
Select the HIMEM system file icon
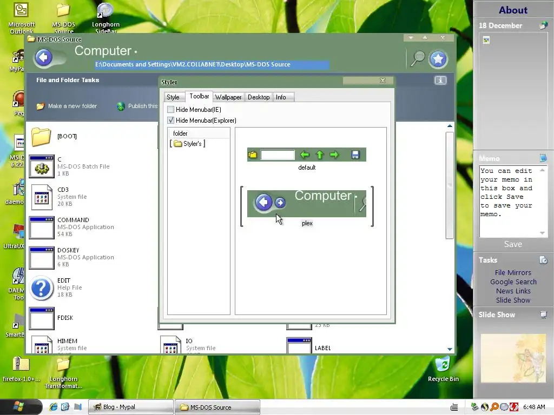click(42, 345)
